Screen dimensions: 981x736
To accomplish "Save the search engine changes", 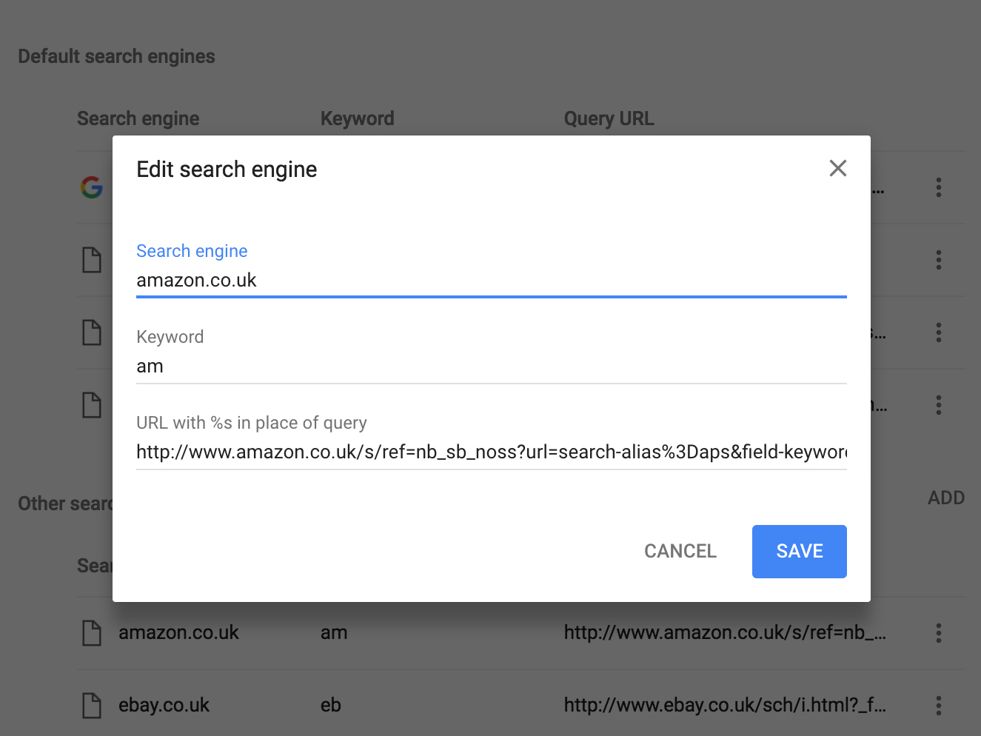I will [799, 552].
